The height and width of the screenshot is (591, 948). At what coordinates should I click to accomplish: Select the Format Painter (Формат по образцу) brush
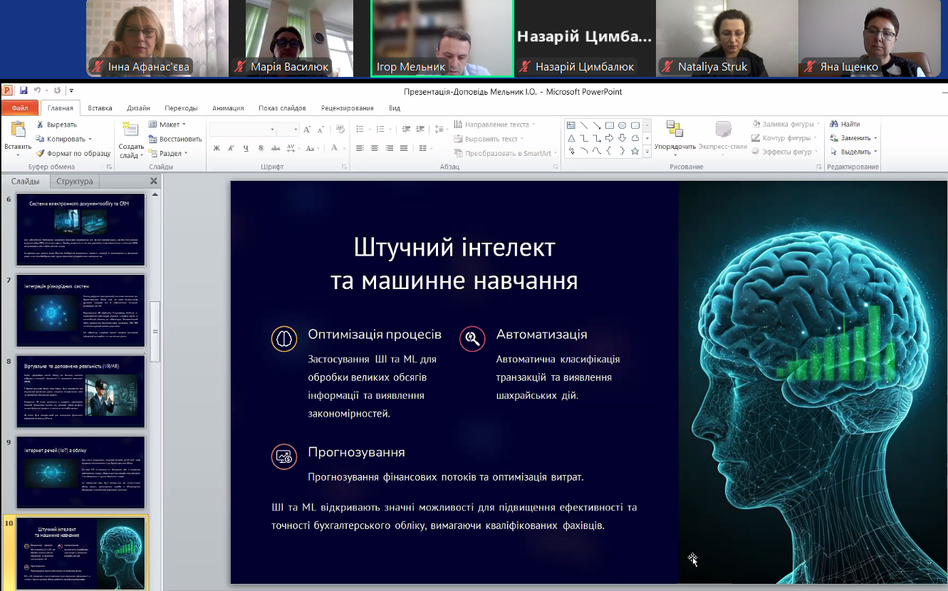click(x=41, y=153)
